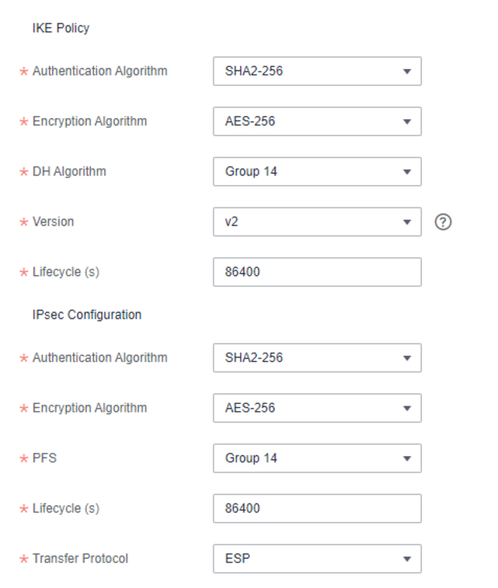Click the Transfer Protocol field label
498x588 pixels.
80,558
